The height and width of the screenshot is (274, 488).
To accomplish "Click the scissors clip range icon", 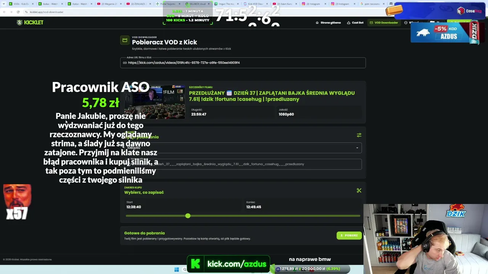I will tap(359, 190).
